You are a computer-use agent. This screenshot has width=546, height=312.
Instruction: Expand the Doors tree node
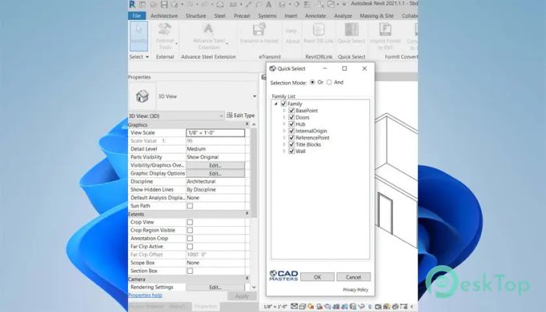[284, 117]
